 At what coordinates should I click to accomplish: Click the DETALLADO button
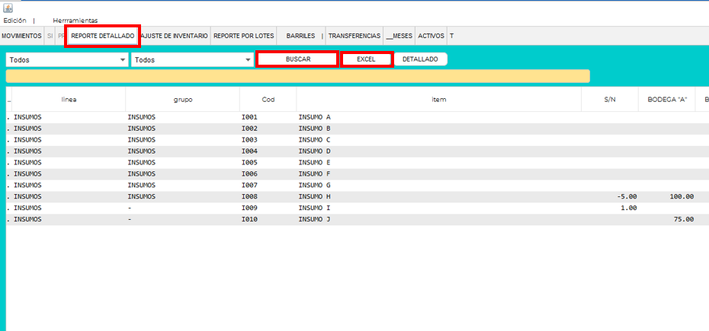(420, 59)
